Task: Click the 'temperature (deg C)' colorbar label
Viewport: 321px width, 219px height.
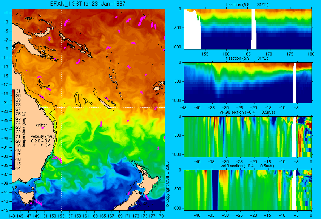Action: pos(23,130)
